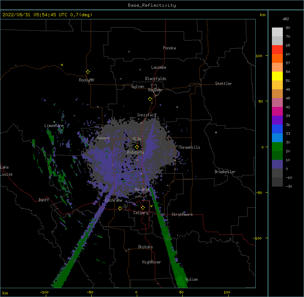
Task: Click the yellow marker near RockyMH
Action: point(88,72)
